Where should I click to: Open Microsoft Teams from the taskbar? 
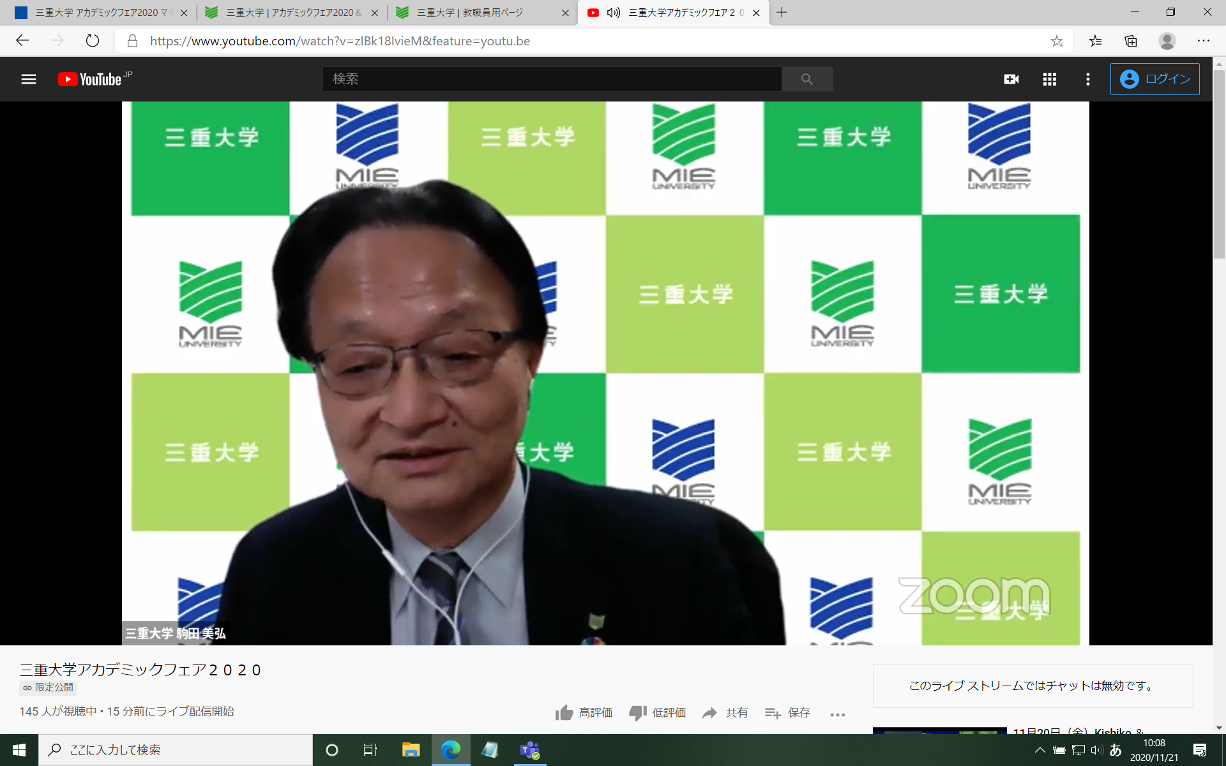(530, 750)
